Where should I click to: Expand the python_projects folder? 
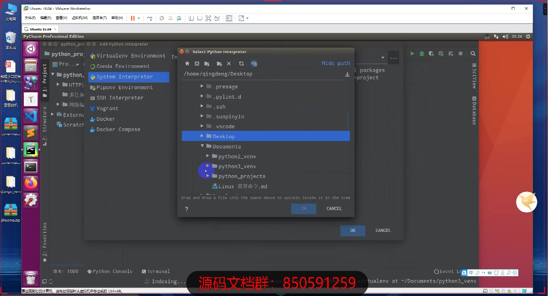(x=208, y=176)
